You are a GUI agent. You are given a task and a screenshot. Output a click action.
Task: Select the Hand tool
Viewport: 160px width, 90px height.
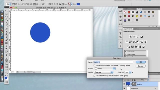click(x=6, y=70)
